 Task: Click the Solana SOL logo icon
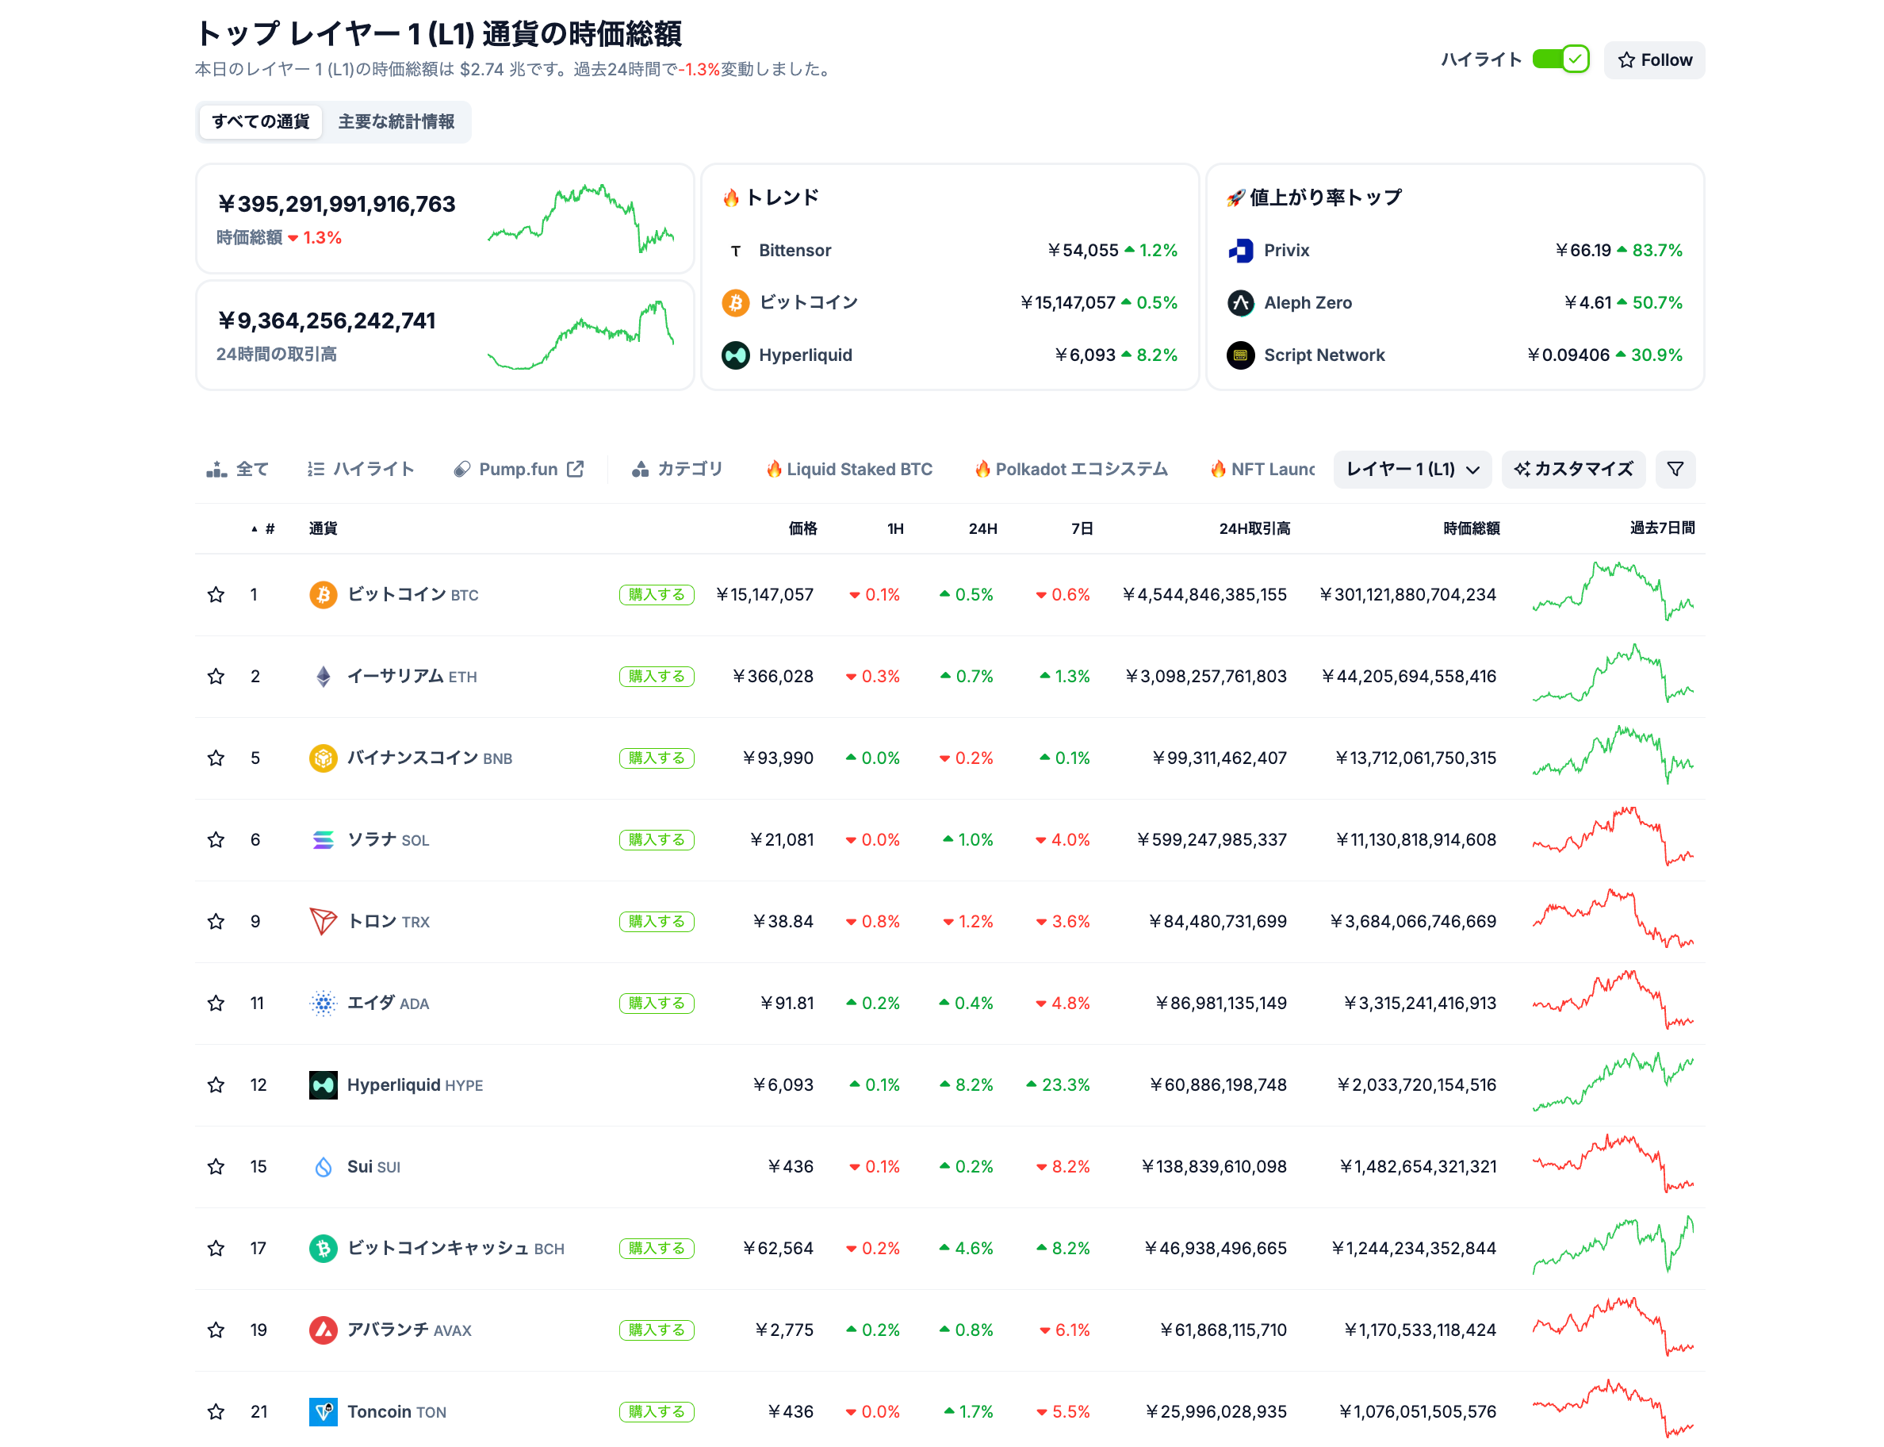(323, 840)
